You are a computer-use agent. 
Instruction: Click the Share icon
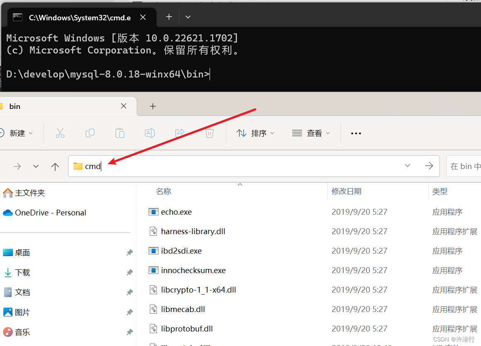click(180, 133)
